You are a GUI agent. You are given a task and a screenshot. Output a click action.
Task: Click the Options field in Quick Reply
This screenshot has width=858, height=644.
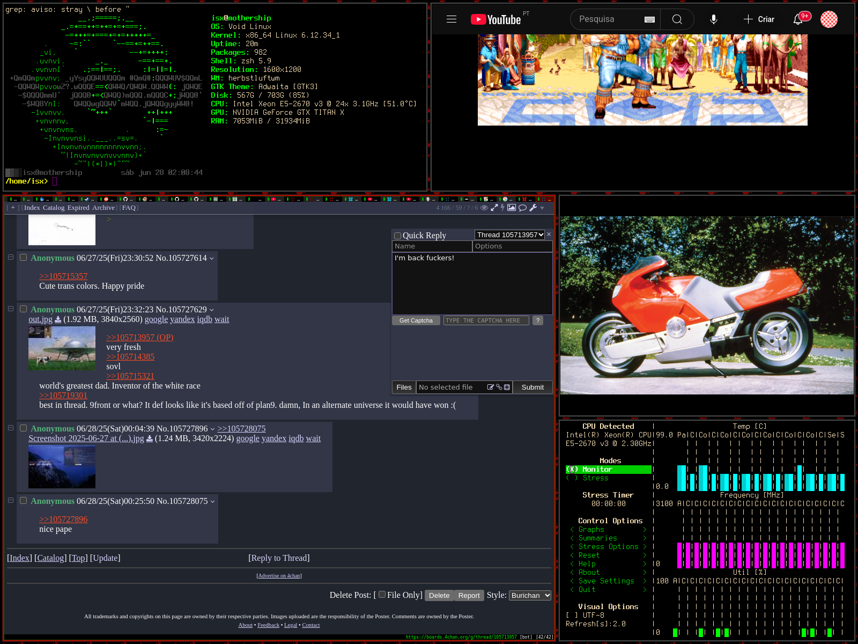(x=512, y=246)
